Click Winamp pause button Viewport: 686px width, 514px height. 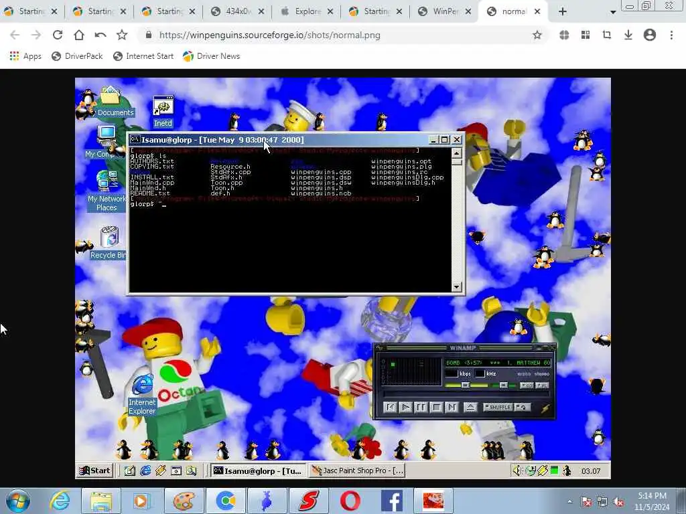click(421, 408)
